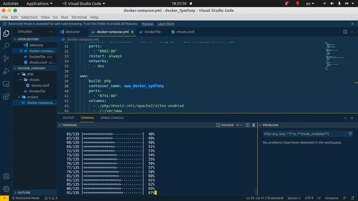358x201 pixels.
Task: Click the microphone icon in top bar
Action: point(340,3)
